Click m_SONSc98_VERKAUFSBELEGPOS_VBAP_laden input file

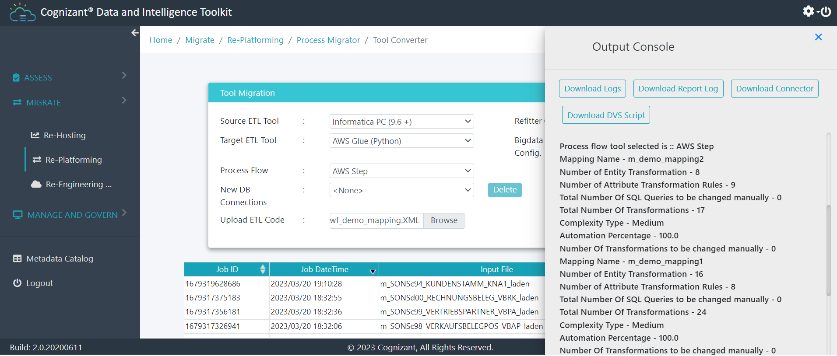click(461, 326)
